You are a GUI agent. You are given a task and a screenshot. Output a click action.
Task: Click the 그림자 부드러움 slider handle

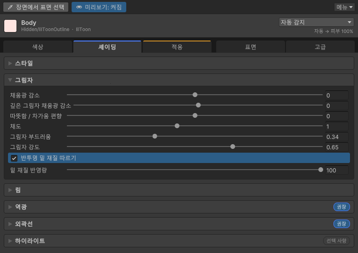coord(155,136)
